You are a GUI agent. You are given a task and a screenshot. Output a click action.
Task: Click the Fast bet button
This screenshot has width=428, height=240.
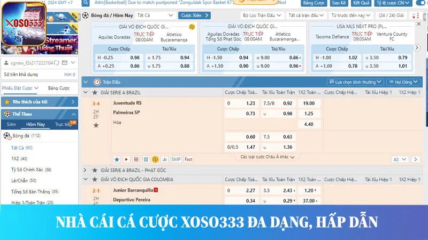pos(189,159)
